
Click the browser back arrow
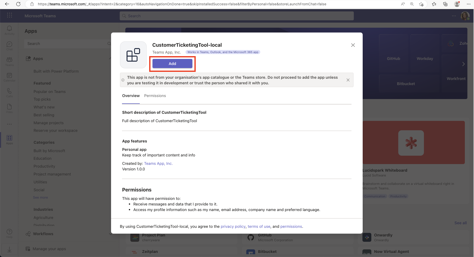(x=7, y=4)
